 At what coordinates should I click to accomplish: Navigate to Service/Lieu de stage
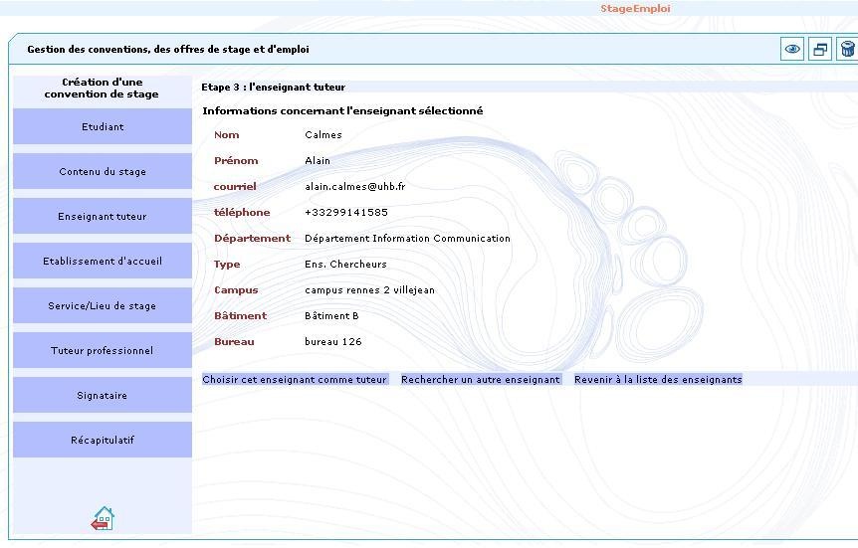(x=103, y=306)
